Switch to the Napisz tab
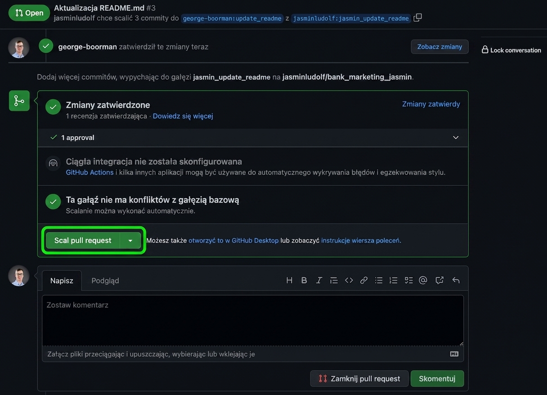This screenshot has height=395, width=547. tap(62, 280)
